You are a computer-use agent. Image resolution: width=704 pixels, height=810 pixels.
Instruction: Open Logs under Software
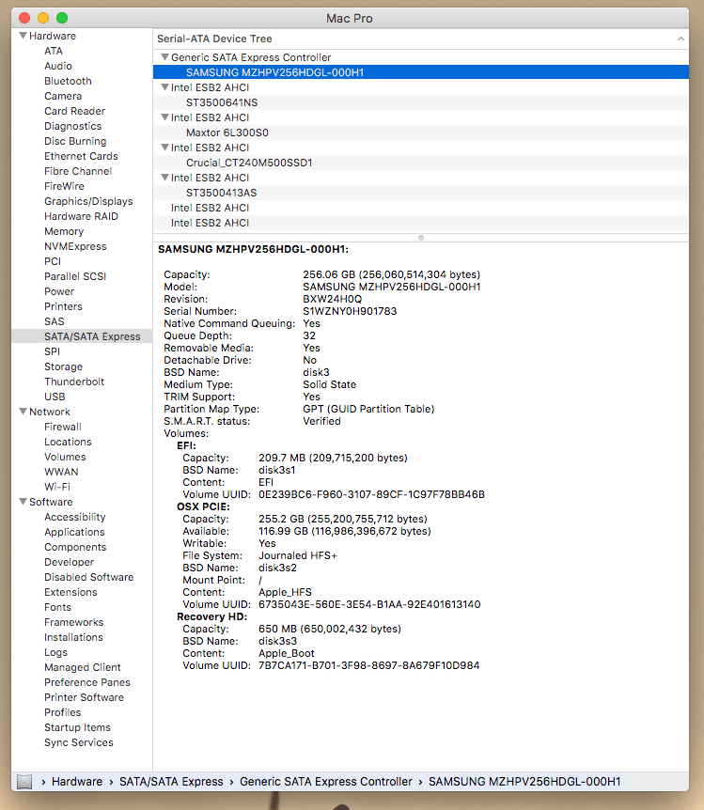coord(55,652)
